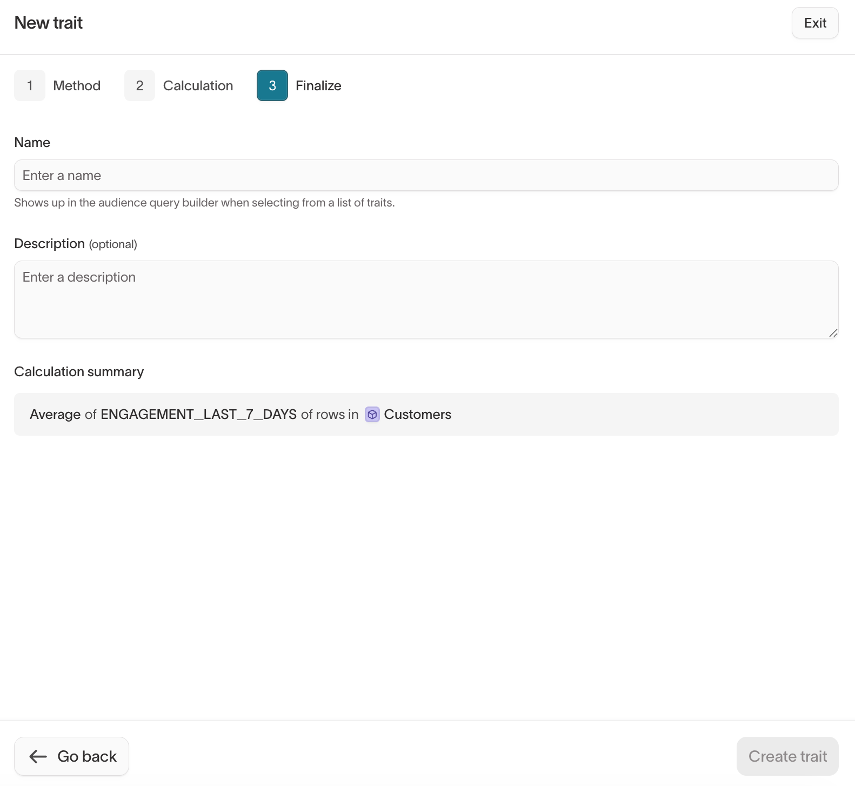Focus the Name input field

coord(426,175)
